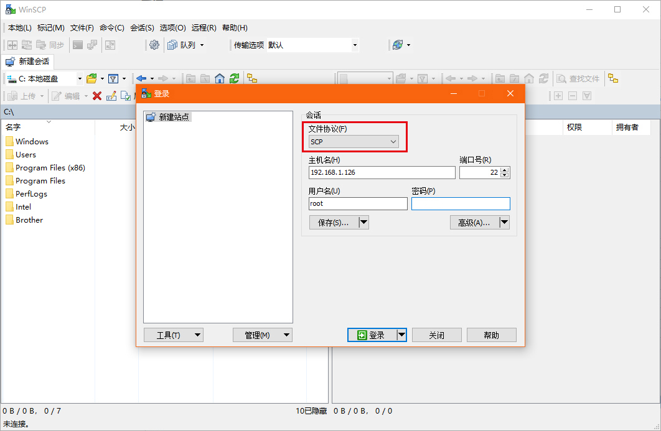The width and height of the screenshot is (661, 431).
Task: Click the 权限 column header
Action: coord(587,127)
